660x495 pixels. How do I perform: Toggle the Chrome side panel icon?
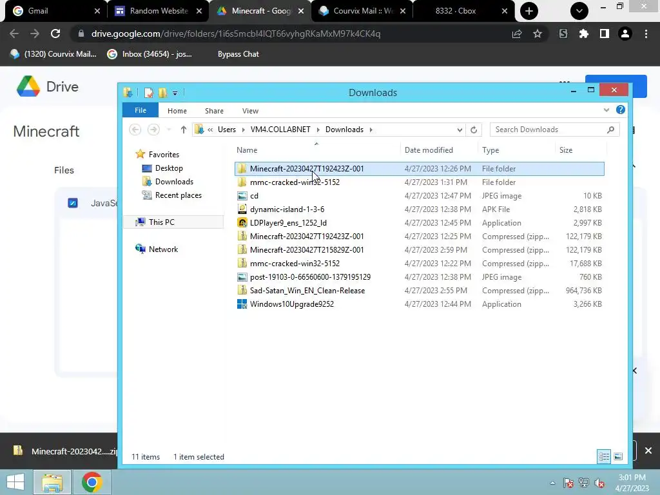click(605, 34)
